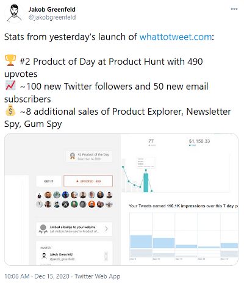244x283 pixels.
Task: Click the GET IT button
Action: pyautogui.click(x=49, y=181)
